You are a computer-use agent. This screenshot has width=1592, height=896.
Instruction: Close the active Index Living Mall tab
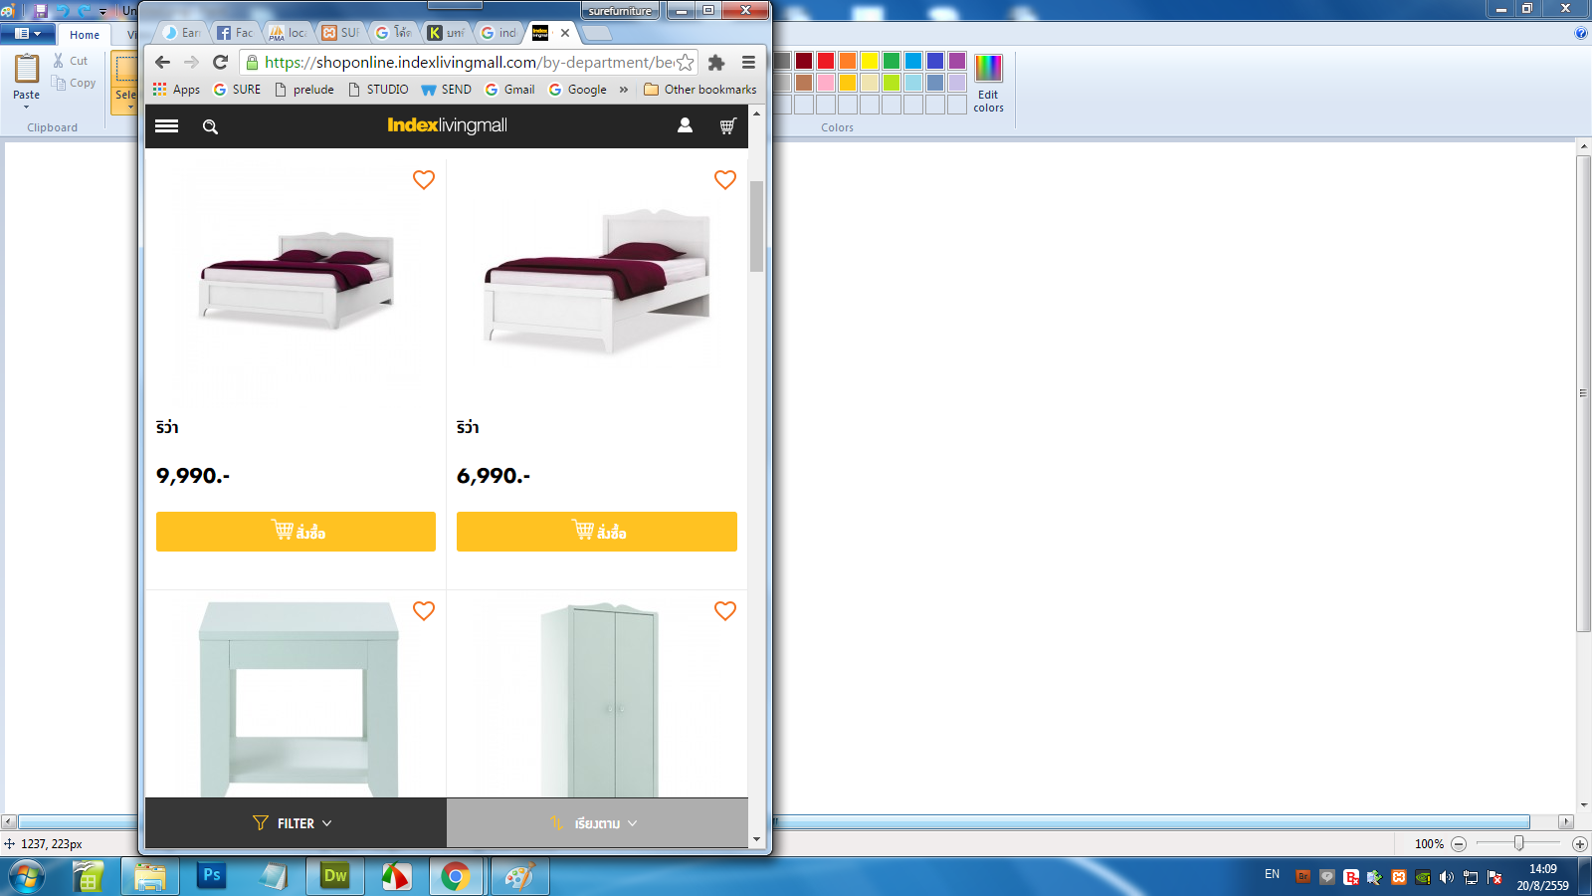tap(565, 33)
